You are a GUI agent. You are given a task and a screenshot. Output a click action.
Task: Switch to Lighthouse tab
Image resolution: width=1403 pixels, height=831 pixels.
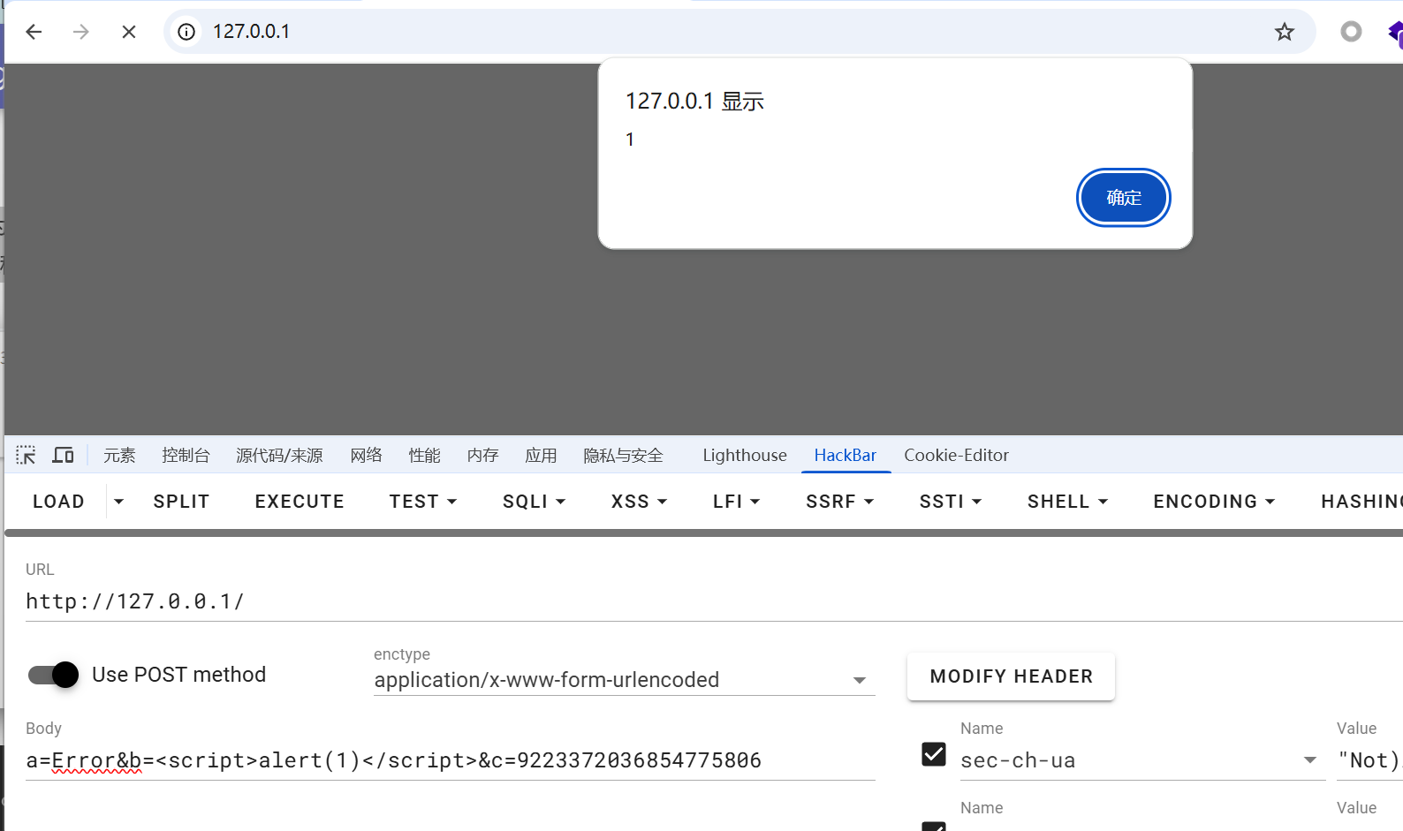[x=745, y=455]
